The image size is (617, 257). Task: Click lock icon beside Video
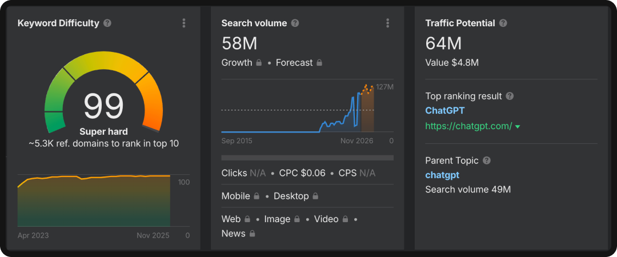[345, 219]
